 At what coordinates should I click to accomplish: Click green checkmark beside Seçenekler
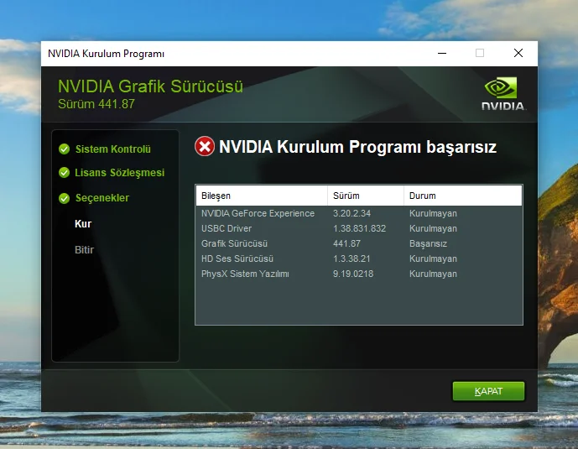[x=64, y=198]
